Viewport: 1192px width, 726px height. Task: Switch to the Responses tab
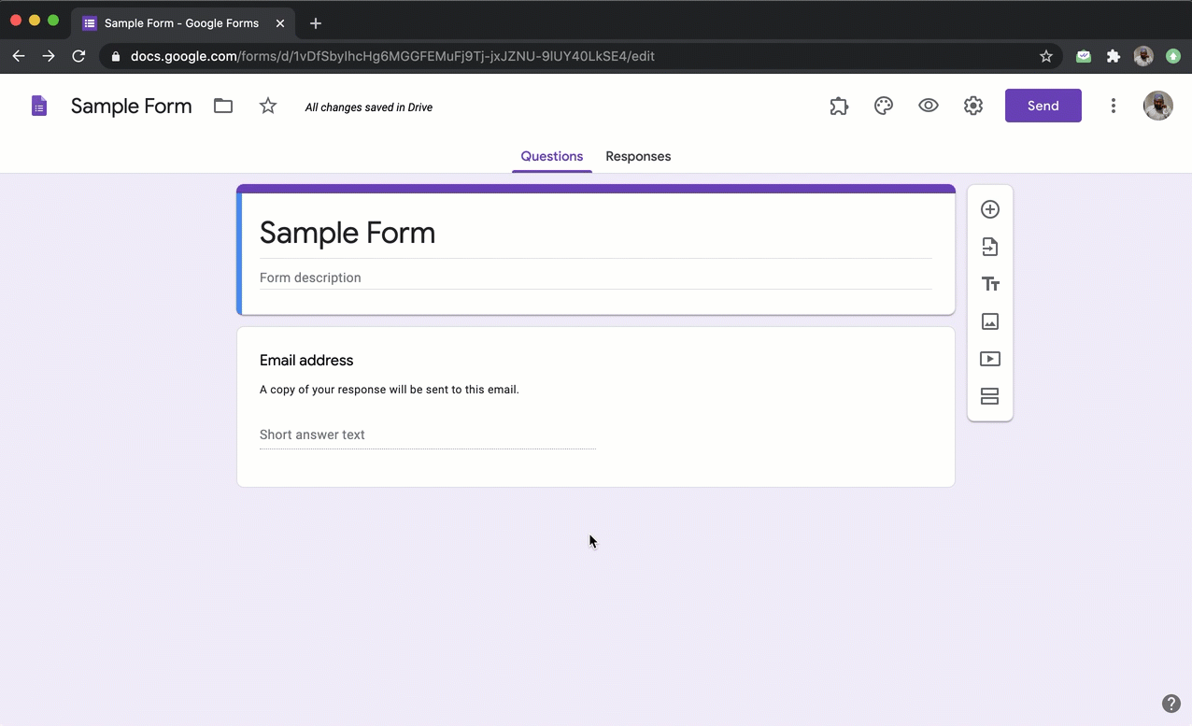(x=638, y=157)
